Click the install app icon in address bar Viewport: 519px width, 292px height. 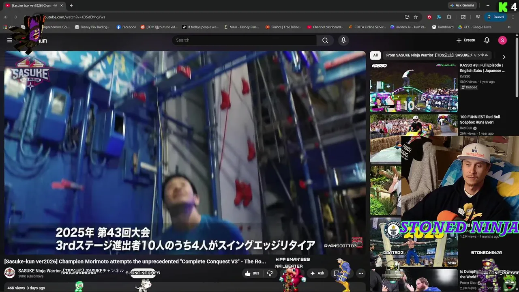click(407, 17)
